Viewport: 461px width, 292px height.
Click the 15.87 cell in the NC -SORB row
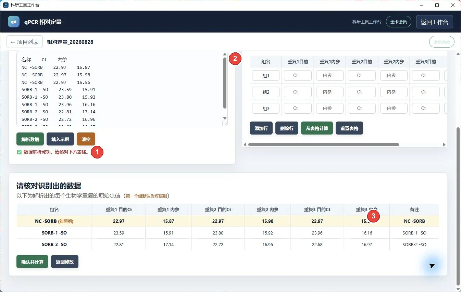168,221
